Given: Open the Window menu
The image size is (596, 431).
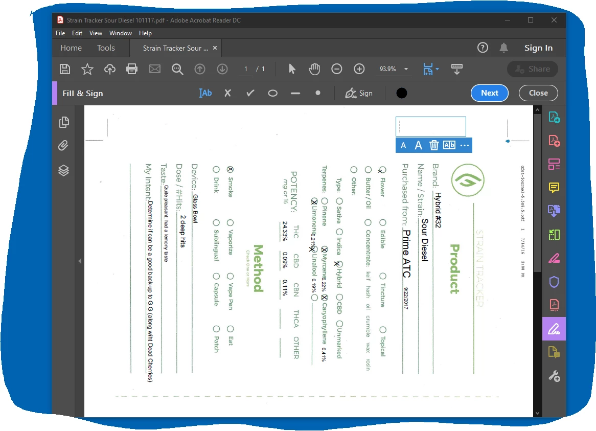Looking at the screenshot, I should [x=121, y=33].
